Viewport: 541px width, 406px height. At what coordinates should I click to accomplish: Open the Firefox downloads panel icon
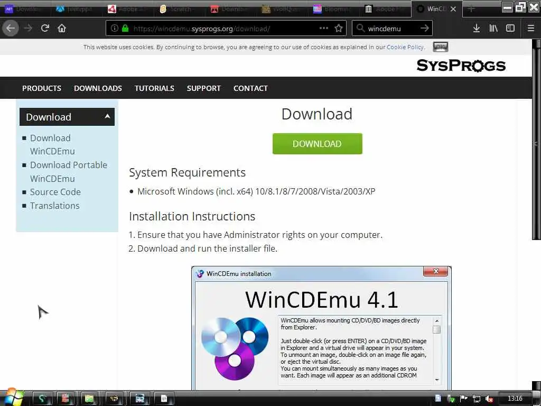(x=477, y=29)
